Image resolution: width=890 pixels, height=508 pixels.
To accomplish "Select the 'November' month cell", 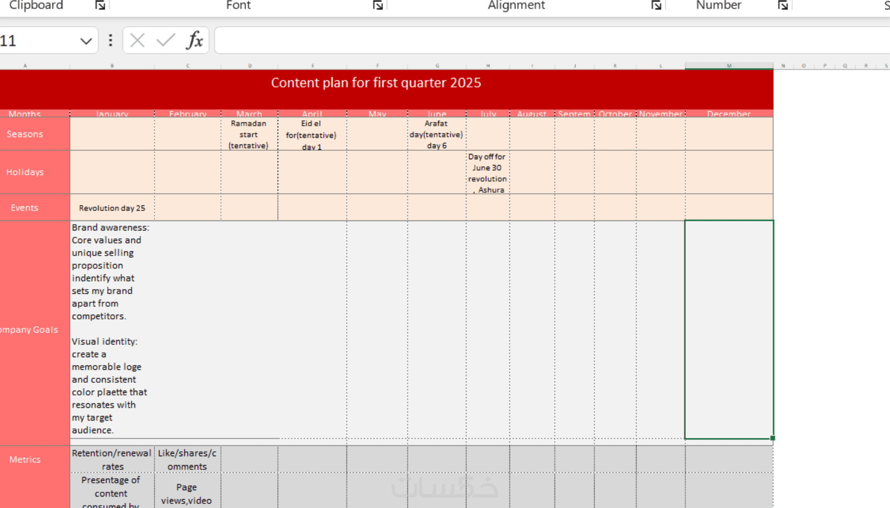I will pos(661,114).
